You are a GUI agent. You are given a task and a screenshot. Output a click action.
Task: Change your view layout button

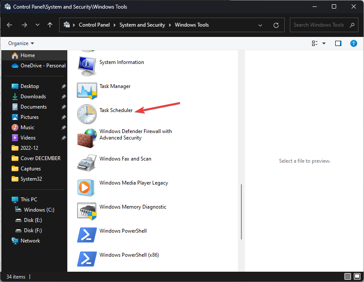(315, 43)
